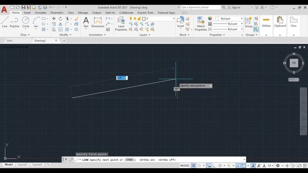Image resolution: width=308 pixels, height=173 pixels.
Task: Expand the Draw panel
Action: (25, 35)
